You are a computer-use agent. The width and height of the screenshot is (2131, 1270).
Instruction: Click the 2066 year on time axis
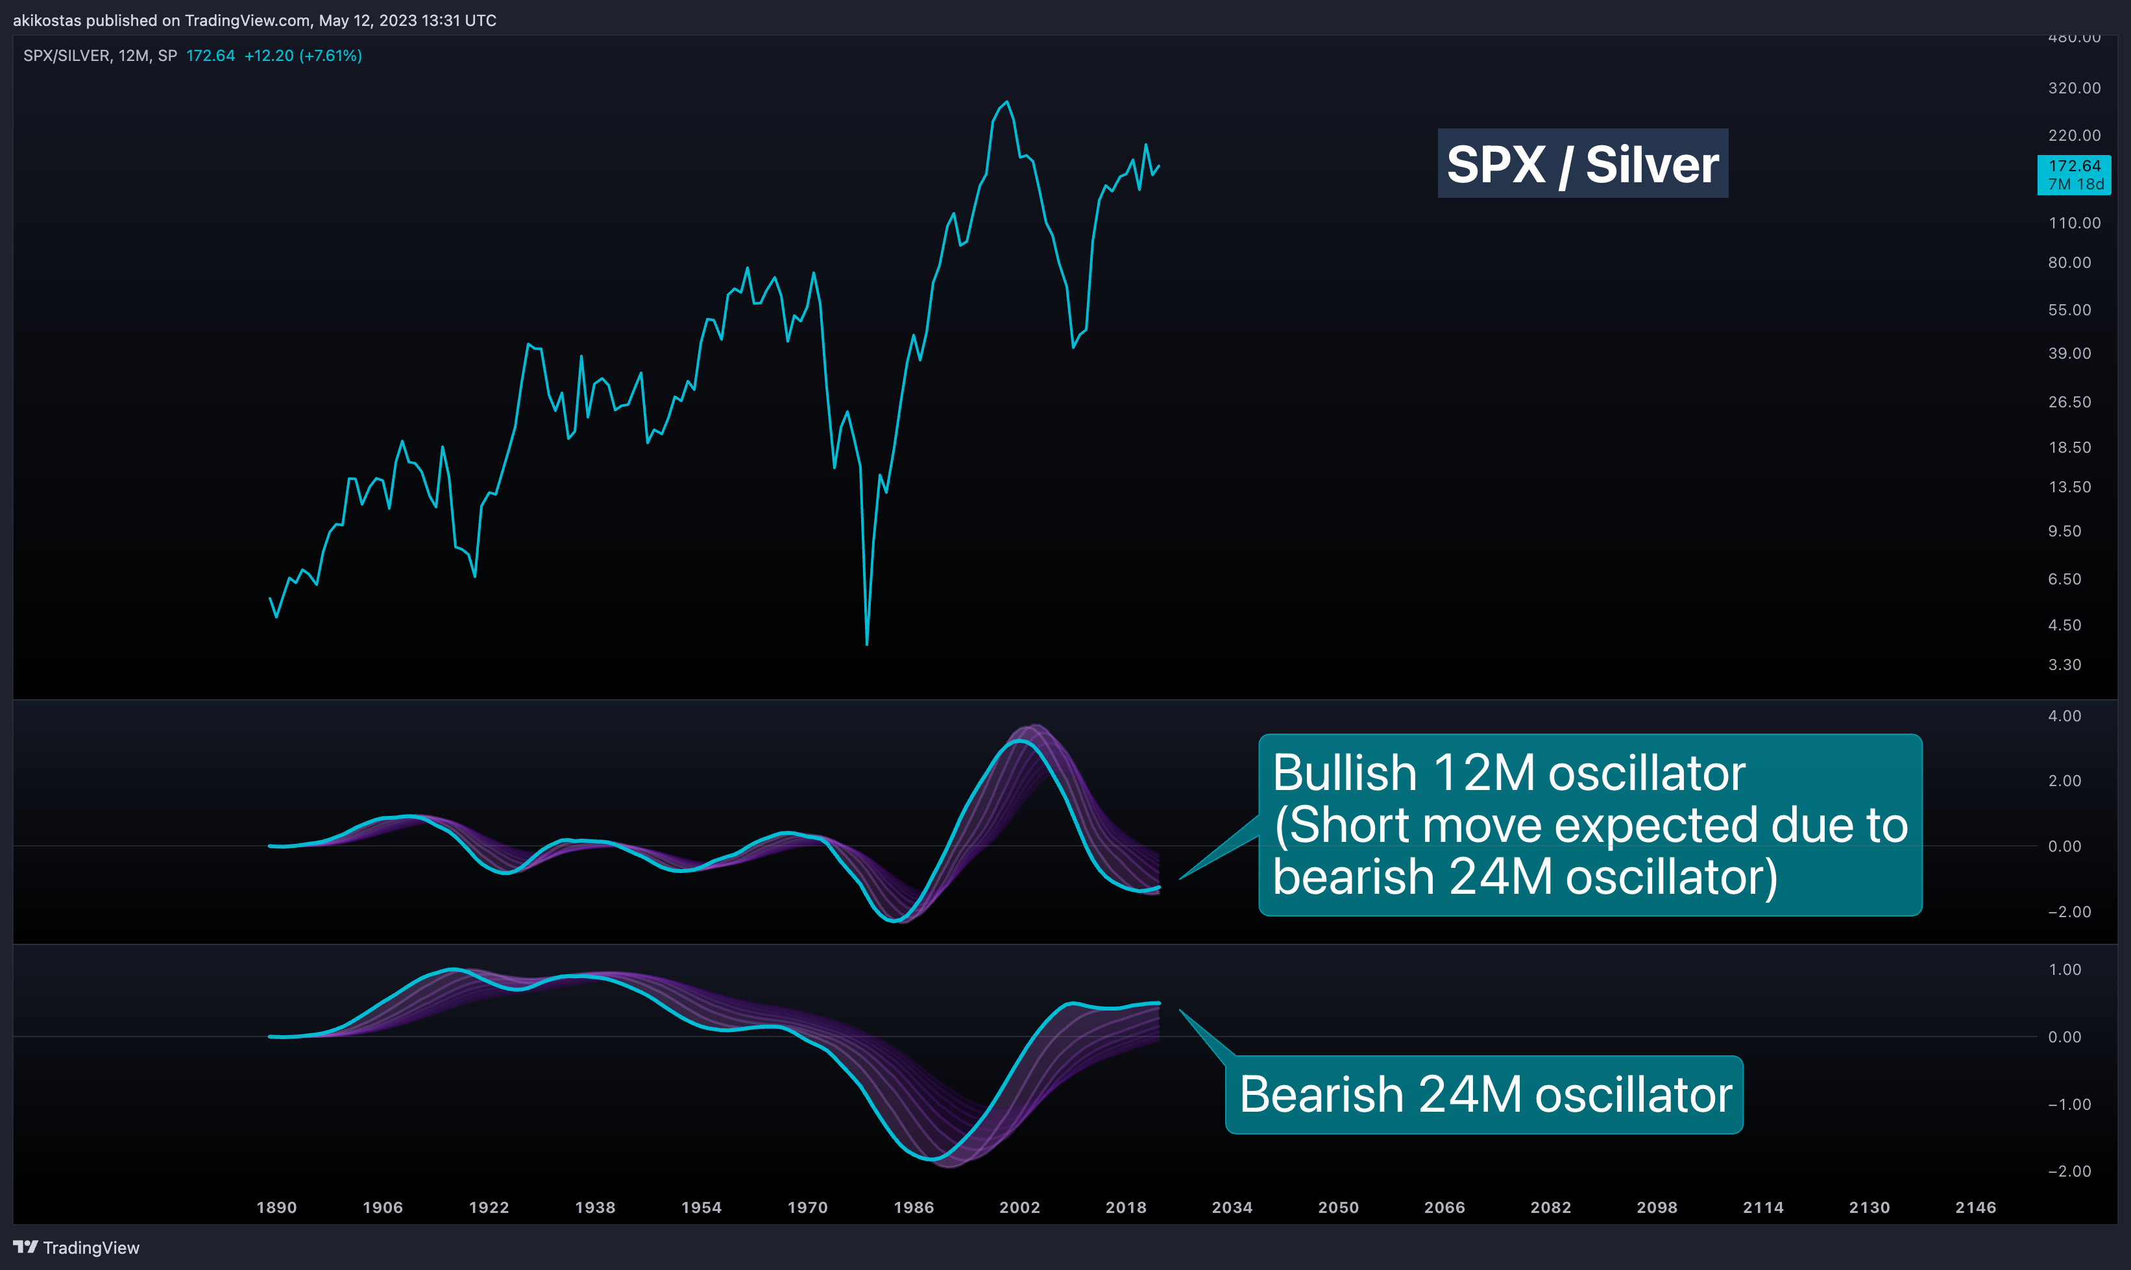click(1444, 1208)
